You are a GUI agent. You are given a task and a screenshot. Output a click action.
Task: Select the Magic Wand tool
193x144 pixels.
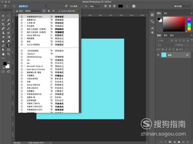tap(9, 20)
